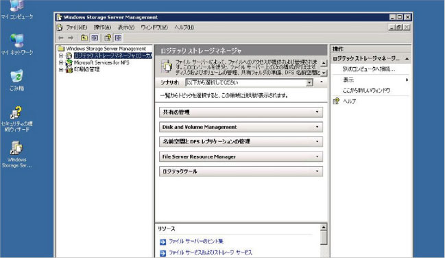445x258 pixels.
Task: Expand the Microsoft Services for NFS node
Action: (x=61, y=62)
